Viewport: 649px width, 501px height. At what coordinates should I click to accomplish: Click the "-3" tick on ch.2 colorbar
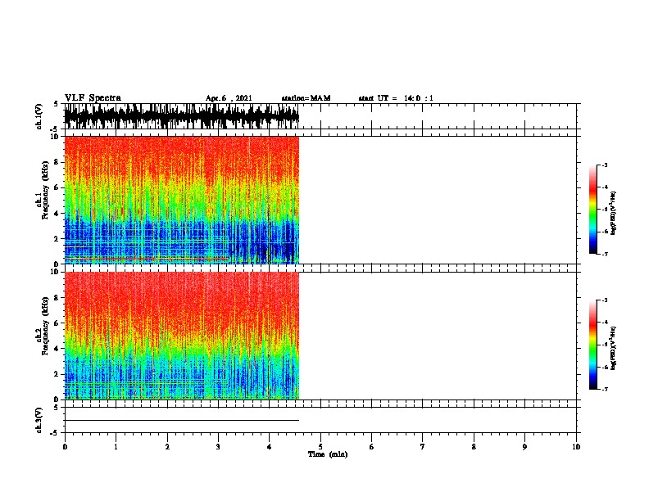coord(605,300)
